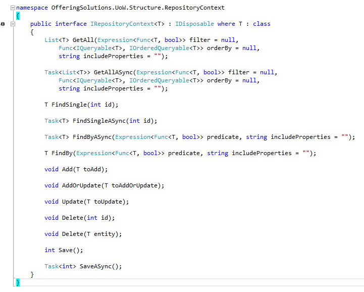Click the GetAllASync method name
This screenshot has width=364, height=292.
pyautogui.click(x=113, y=72)
